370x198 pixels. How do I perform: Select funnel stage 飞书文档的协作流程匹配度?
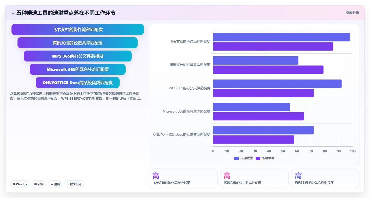pyautogui.click(x=78, y=29)
